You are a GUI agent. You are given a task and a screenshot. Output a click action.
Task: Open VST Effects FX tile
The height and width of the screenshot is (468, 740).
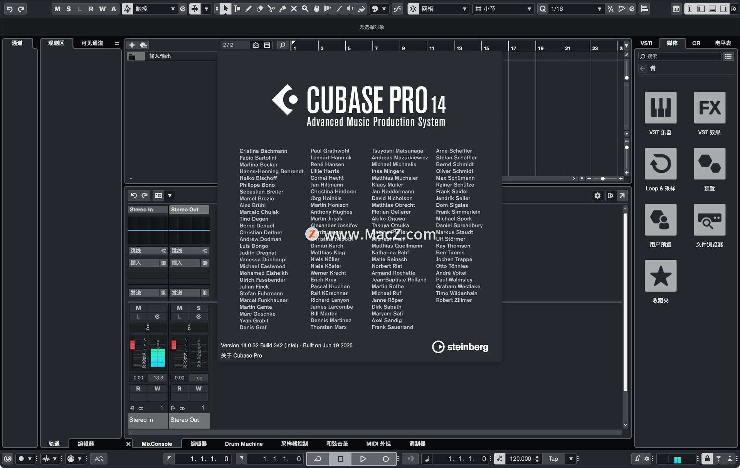(x=710, y=107)
